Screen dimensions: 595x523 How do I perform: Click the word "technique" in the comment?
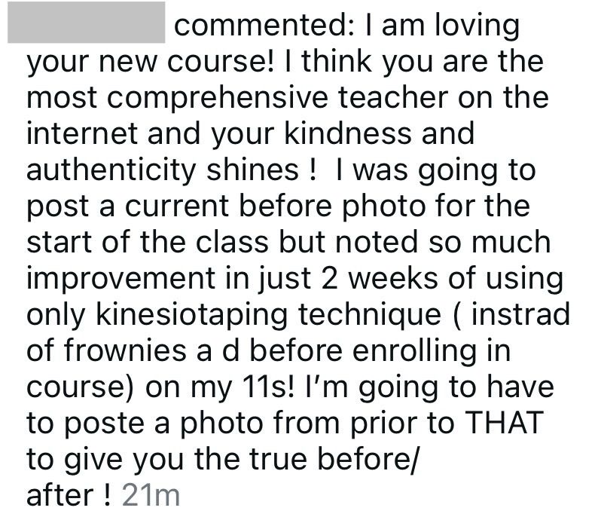click(370, 316)
